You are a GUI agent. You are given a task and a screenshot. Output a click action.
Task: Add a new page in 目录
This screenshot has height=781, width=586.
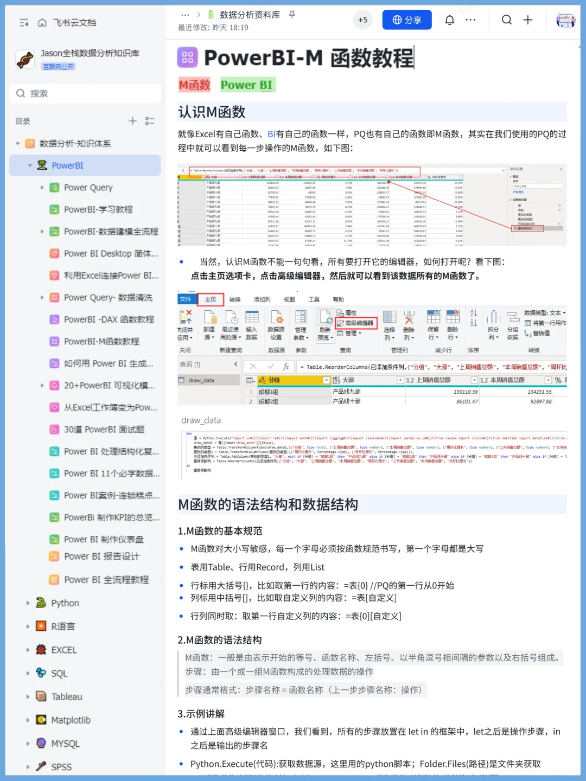pyautogui.click(x=132, y=121)
